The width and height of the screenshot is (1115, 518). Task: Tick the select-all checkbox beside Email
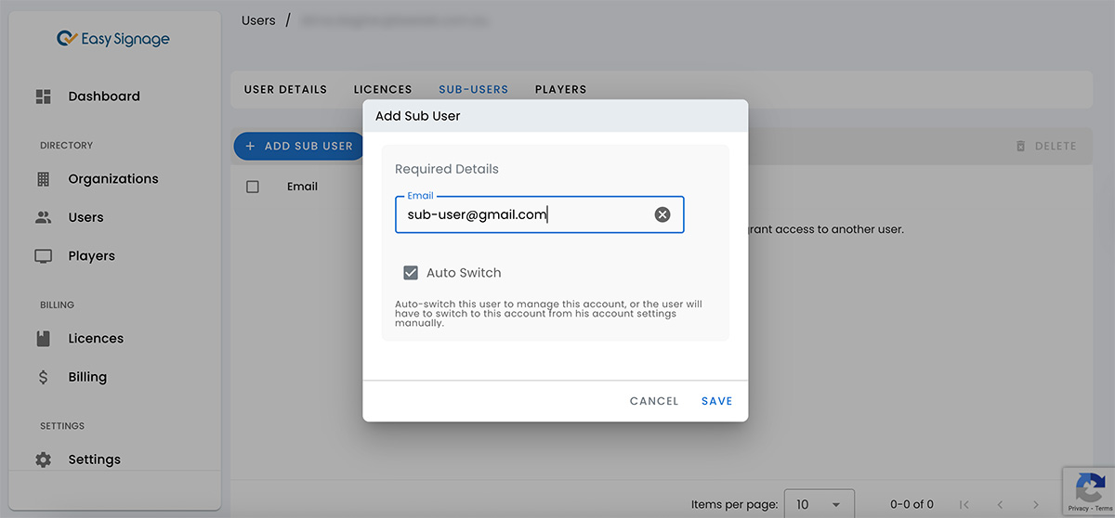253,187
